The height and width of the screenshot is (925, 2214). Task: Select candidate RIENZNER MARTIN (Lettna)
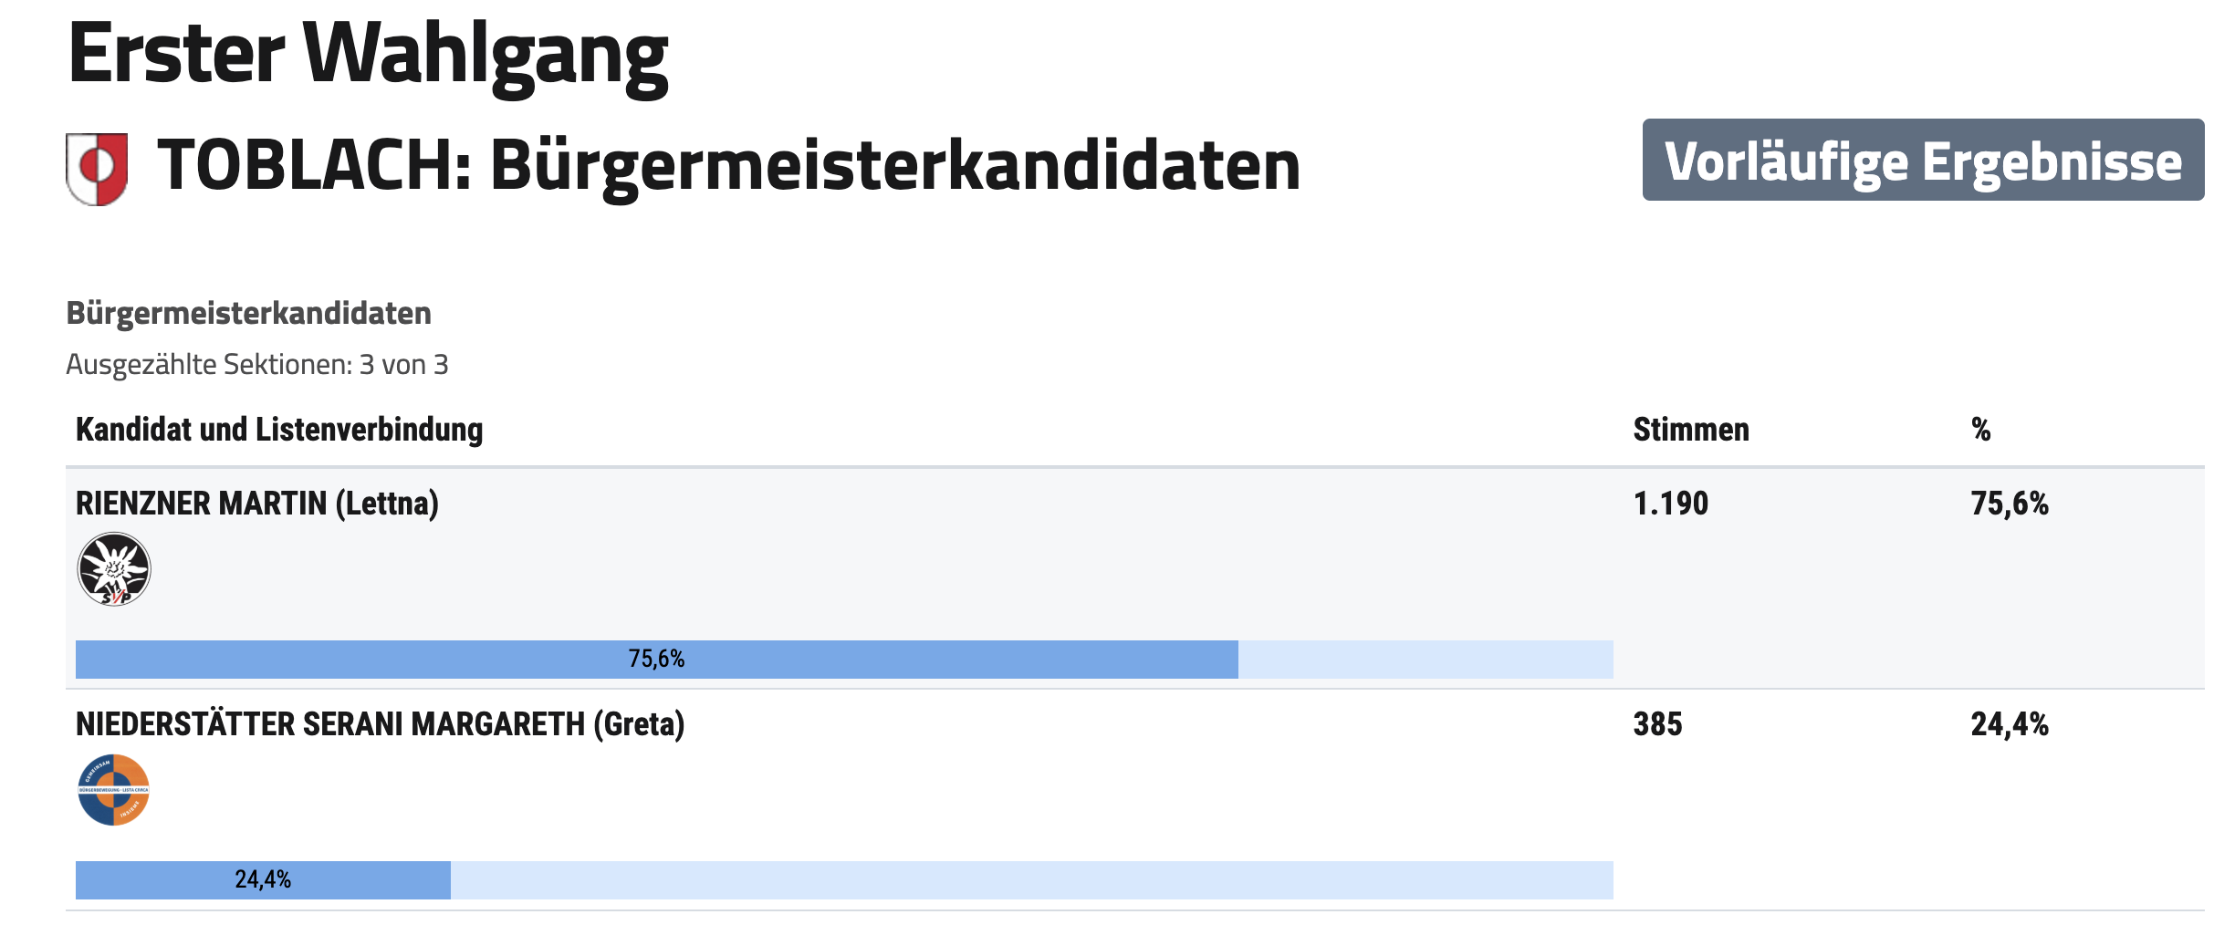tap(257, 504)
